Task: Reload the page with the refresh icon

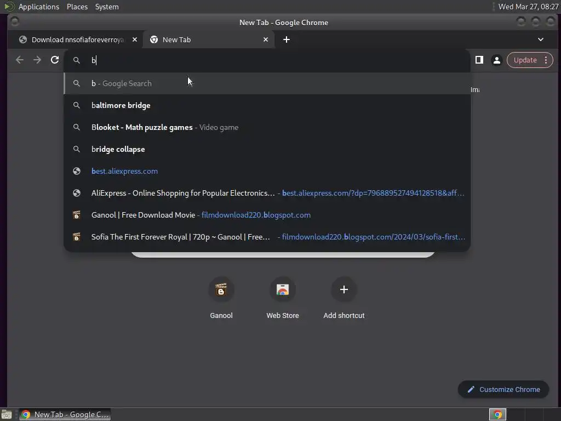Action: [55, 60]
